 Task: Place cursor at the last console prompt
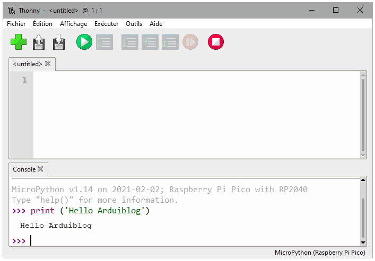(31, 240)
